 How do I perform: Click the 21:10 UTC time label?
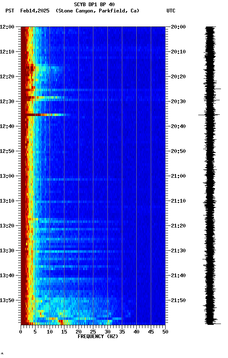pos(178,201)
